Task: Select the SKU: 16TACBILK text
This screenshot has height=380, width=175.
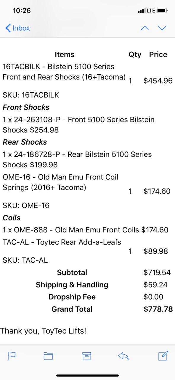Action: coord(31,95)
